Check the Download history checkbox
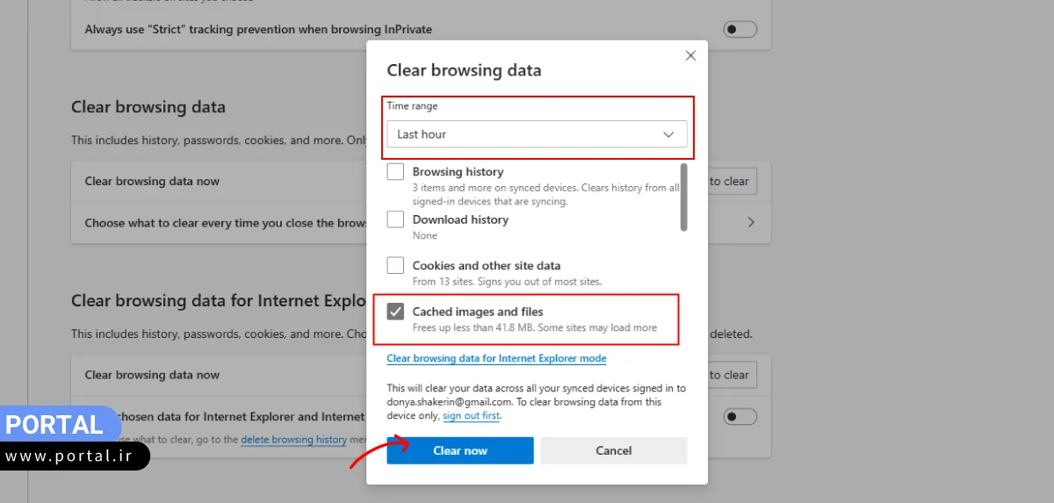Image resolution: width=1054 pixels, height=503 pixels. 395,219
